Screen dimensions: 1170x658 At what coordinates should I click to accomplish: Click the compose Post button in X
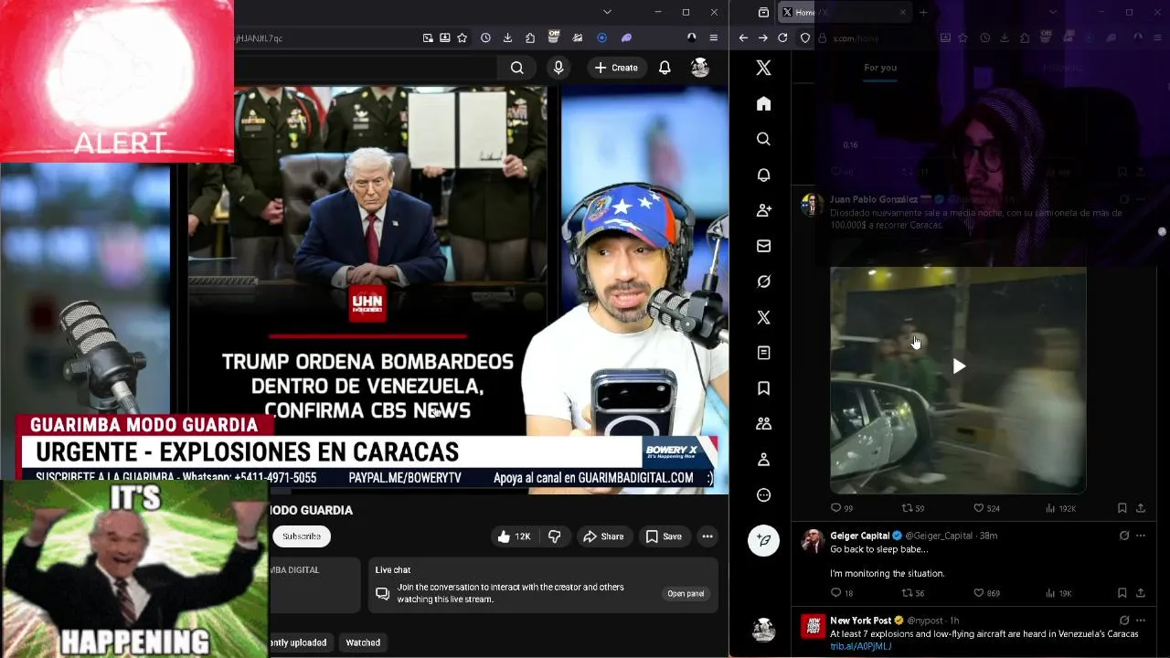tap(763, 540)
